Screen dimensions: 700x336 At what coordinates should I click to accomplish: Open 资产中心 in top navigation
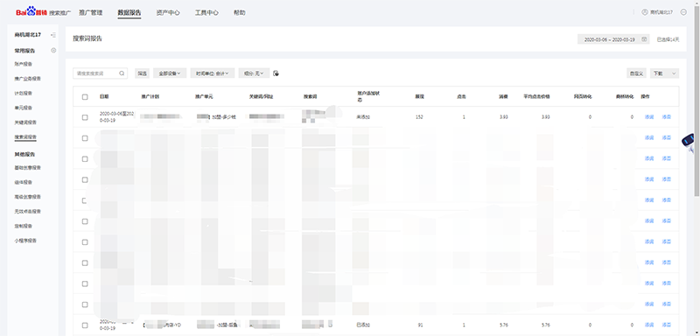point(168,12)
